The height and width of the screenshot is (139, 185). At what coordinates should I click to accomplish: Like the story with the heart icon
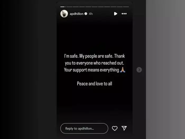click(115, 128)
